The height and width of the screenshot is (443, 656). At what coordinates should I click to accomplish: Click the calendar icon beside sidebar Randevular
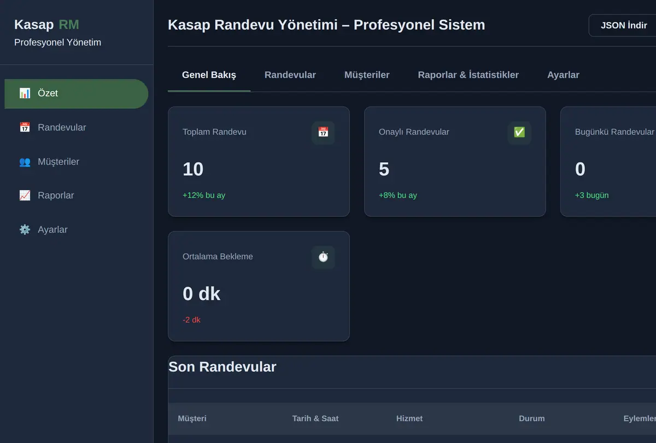coord(25,127)
